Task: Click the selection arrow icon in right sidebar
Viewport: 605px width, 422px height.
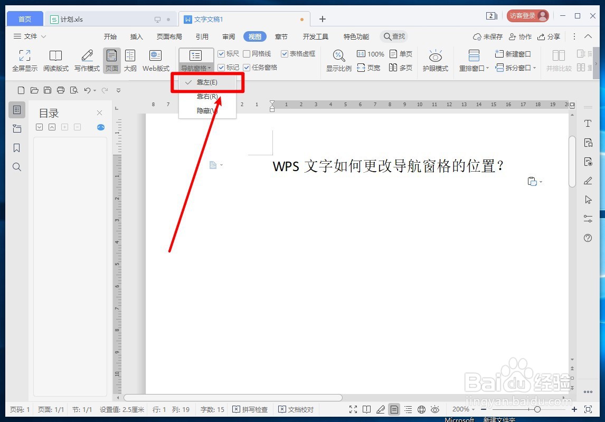Action: pos(588,200)
